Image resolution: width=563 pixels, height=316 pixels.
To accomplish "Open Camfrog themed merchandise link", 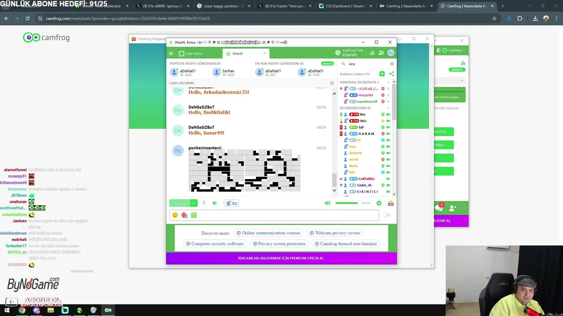I will click(346, 244).
